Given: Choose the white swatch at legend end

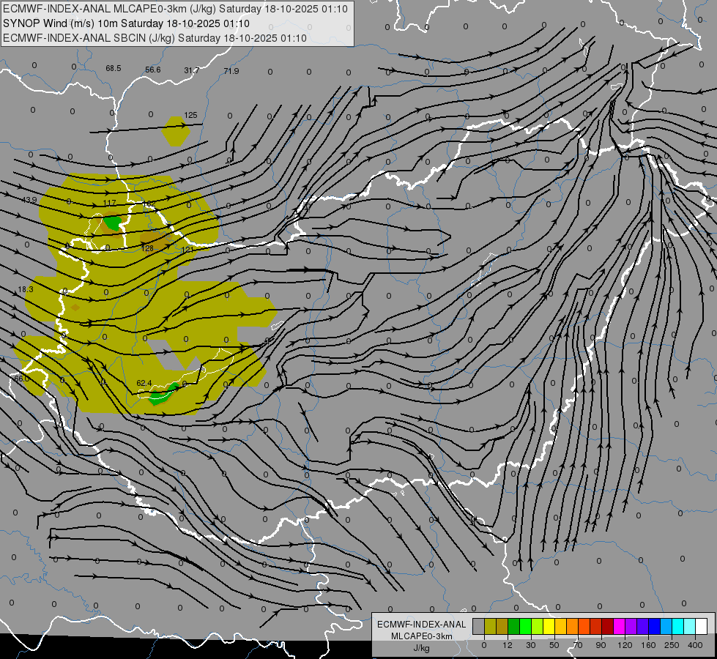Looking at the screenshot, I should (701, 627).
